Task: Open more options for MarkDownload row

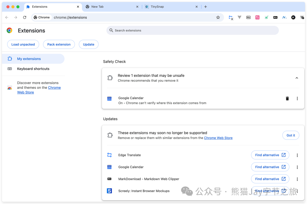Action: 297,179
